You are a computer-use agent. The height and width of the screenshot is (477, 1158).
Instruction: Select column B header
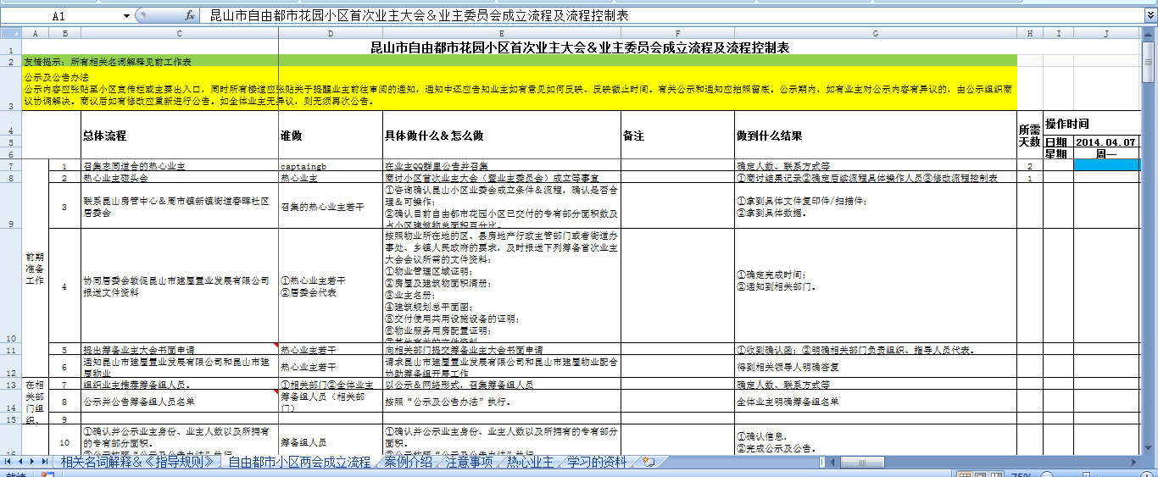(64, 33)
